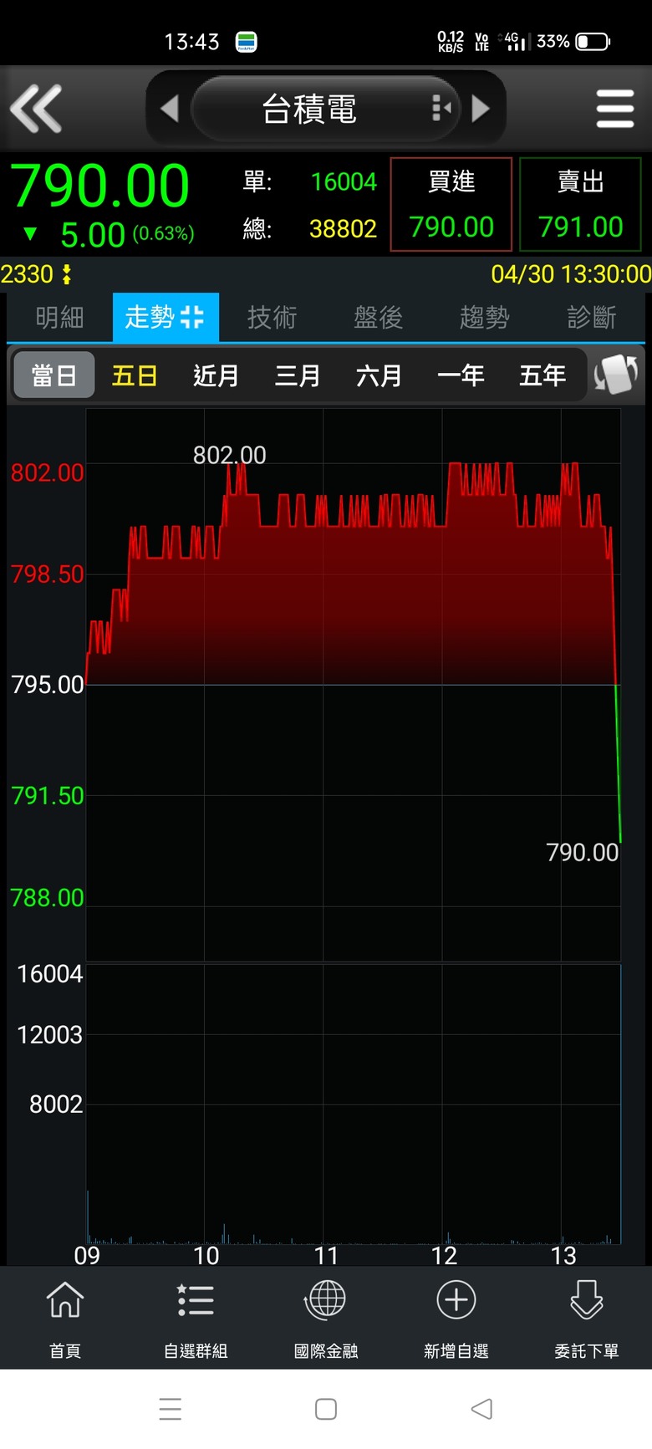Viewport: 652px width, 1449px height.
Task: Tap the rotate screen icon
Action: tap(616, 375)
